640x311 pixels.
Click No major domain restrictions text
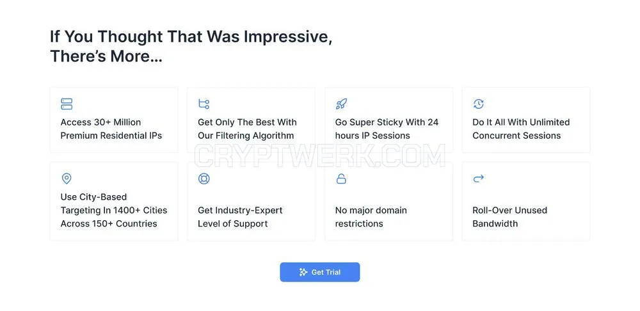371,217
